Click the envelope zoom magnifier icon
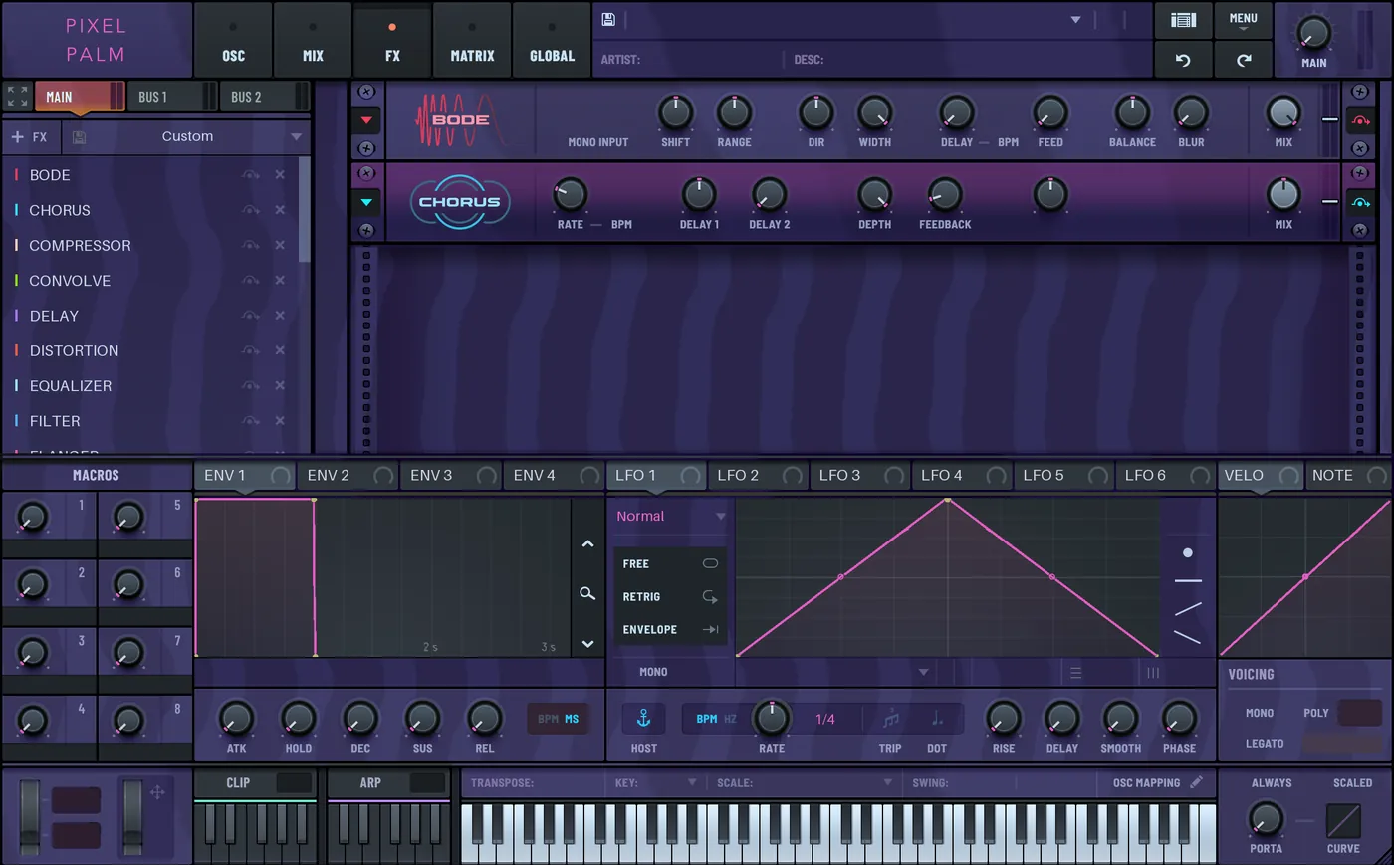Screen dimensions: 1394x865 (587, 593)
